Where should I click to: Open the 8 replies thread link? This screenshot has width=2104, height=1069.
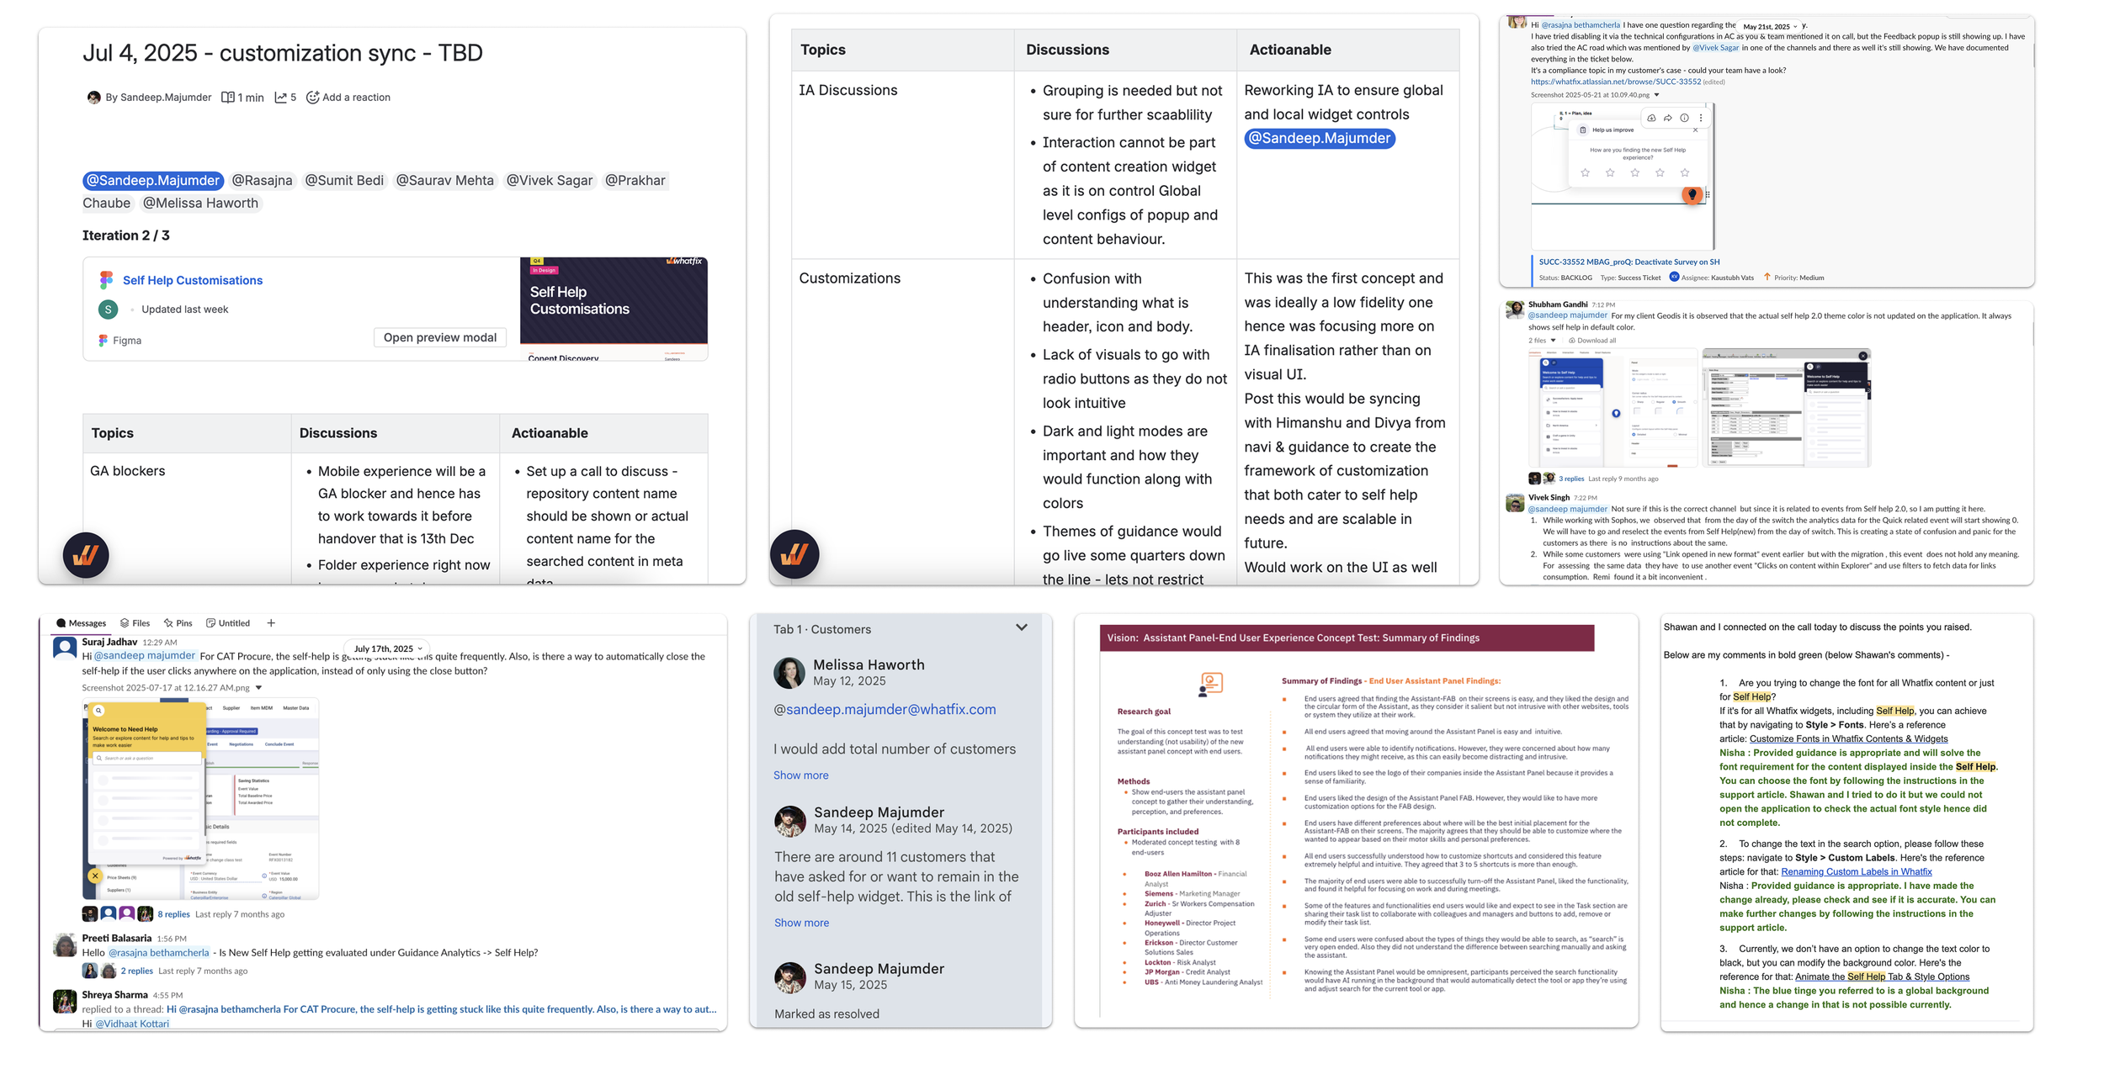coord(173,914)
